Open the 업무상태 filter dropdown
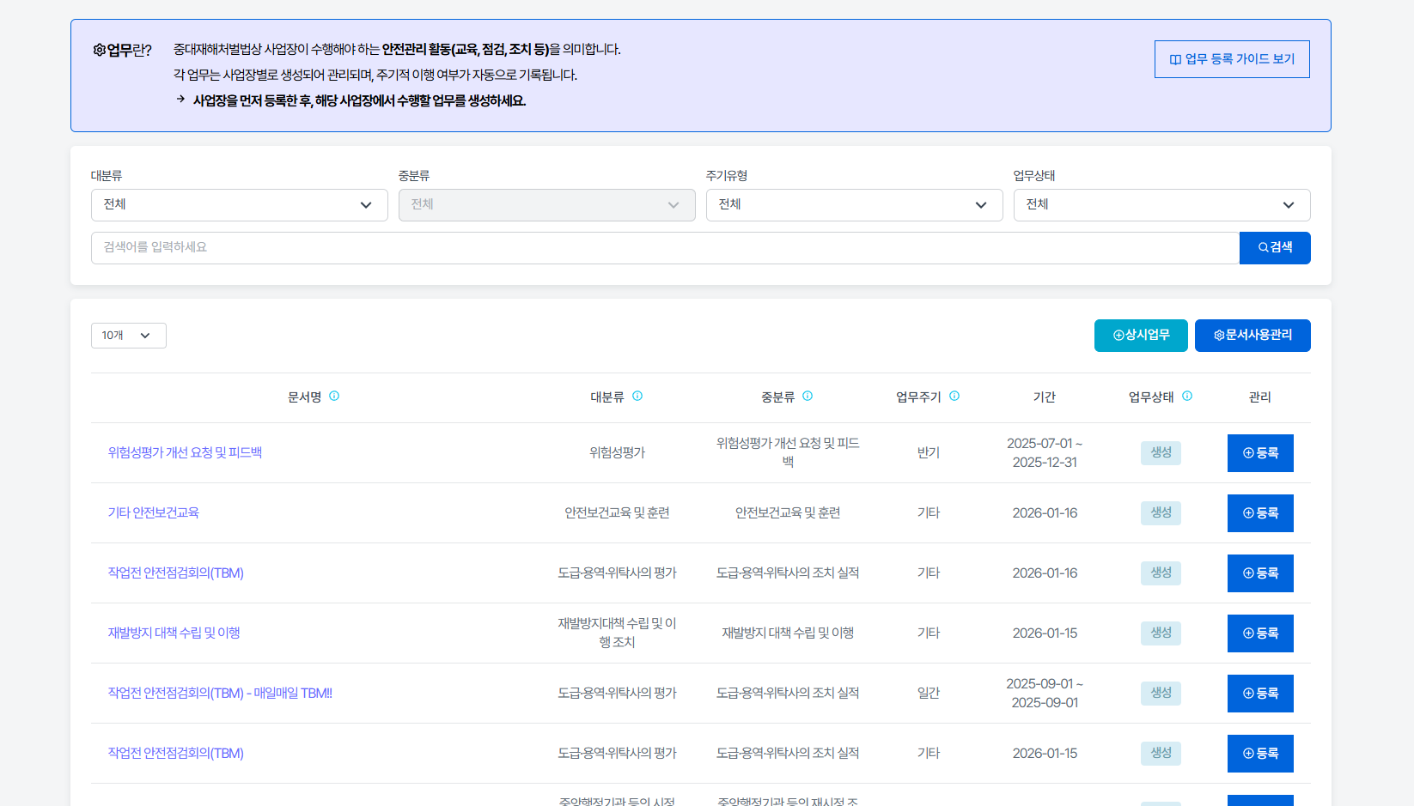The width and height of the screenshot is (1414, 806). [1161, 205]
